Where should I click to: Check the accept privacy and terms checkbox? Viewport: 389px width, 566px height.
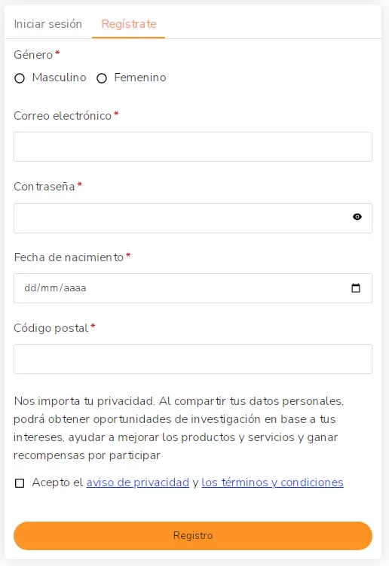[20, 483]
